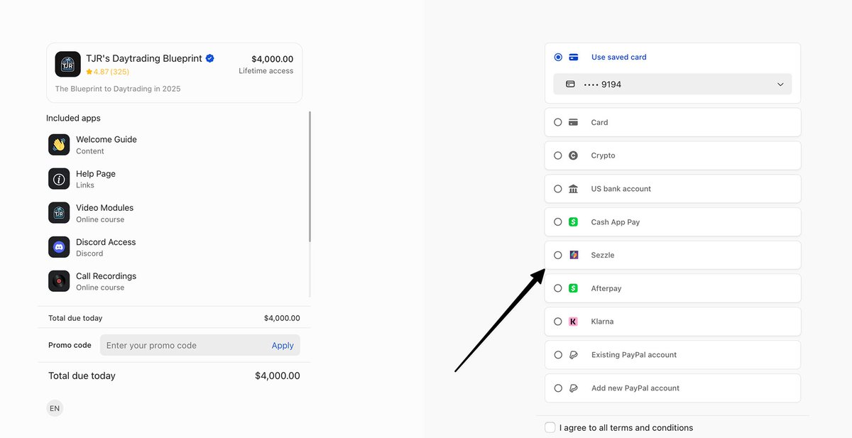
Task: Click the Welcome Guide label
Action: 106,140
